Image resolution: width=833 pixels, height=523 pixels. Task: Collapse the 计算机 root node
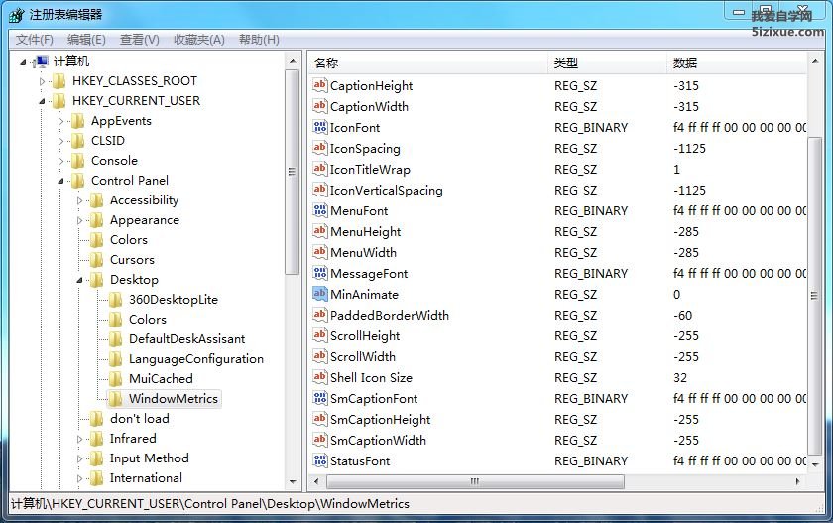23,63
